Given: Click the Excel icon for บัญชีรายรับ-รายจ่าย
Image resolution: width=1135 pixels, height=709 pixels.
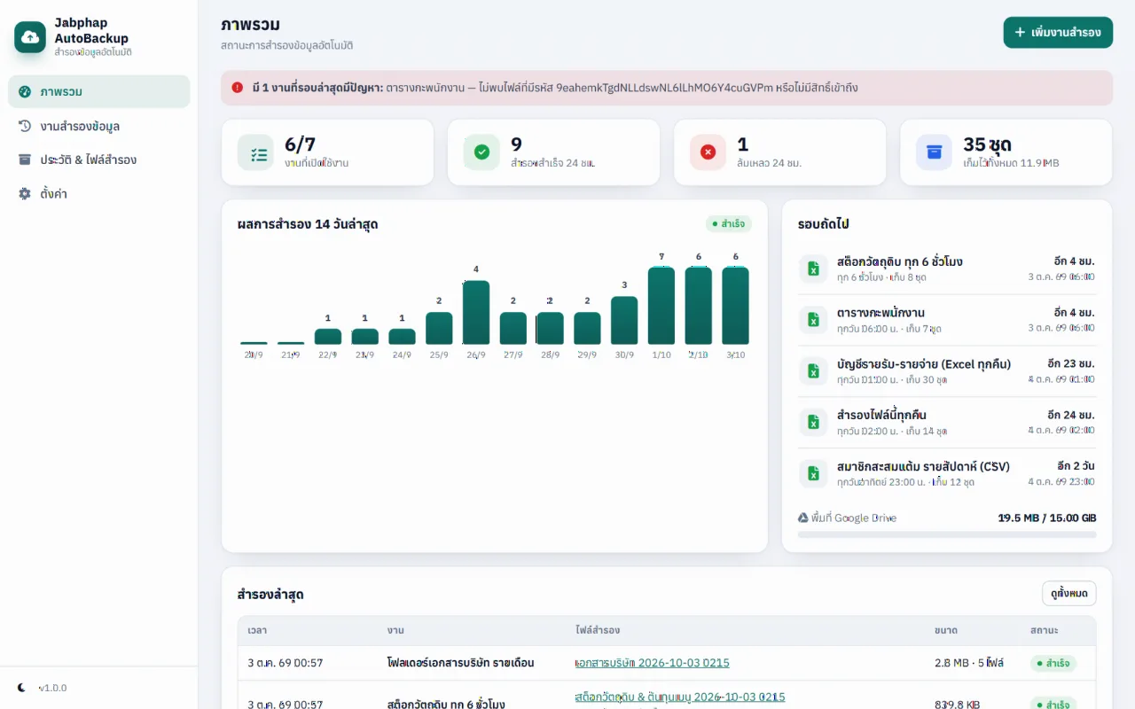Looking at the screenshot, I should point(813,371).
